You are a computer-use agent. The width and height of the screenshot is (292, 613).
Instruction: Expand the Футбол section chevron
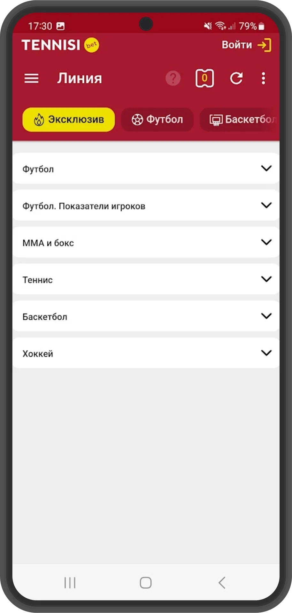pyautogui.click(x=266, y=168)
